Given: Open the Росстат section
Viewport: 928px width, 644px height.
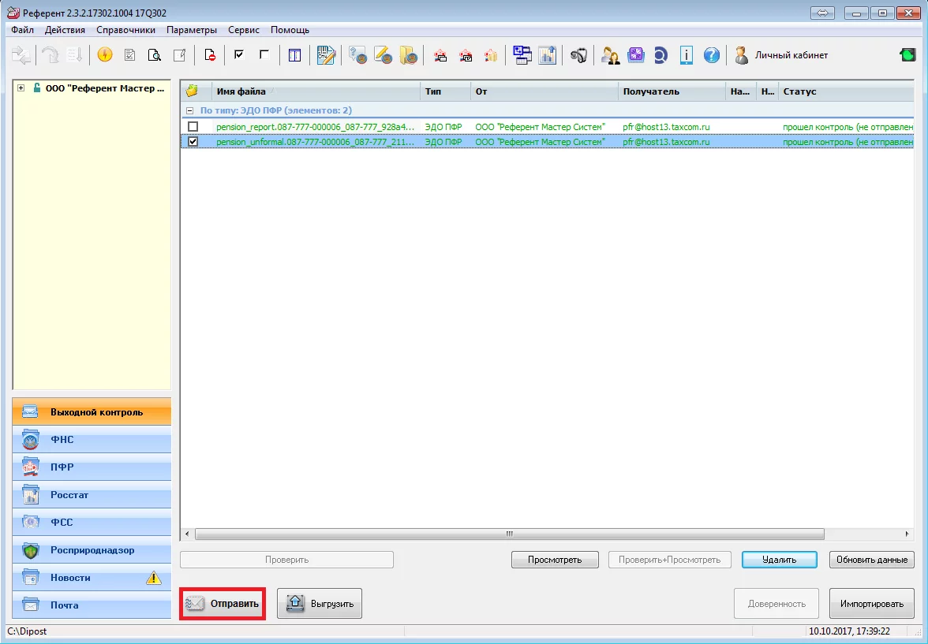Looking at the screenshot, I should pos(92,495).
